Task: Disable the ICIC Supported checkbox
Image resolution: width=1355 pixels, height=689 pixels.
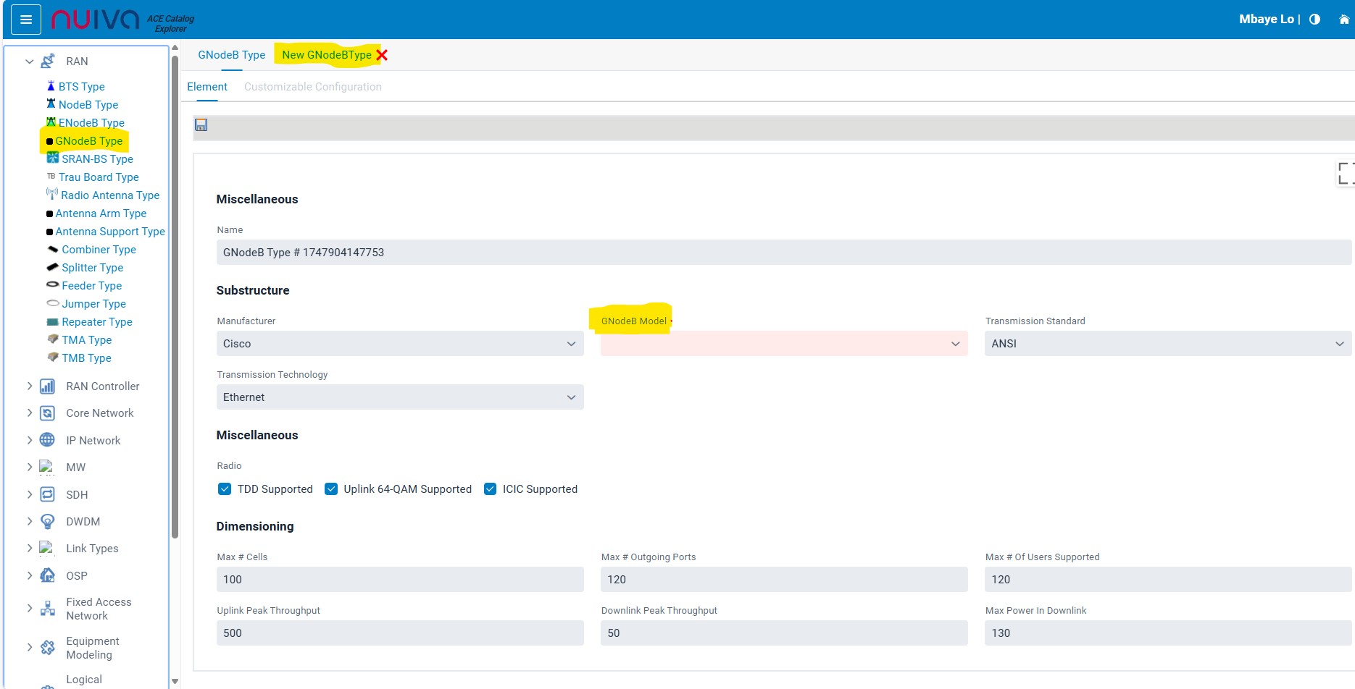Action: click(490, 489)
